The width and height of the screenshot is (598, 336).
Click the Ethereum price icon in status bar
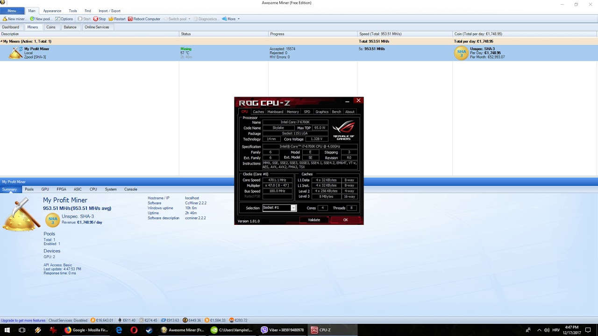click(120, 321)
